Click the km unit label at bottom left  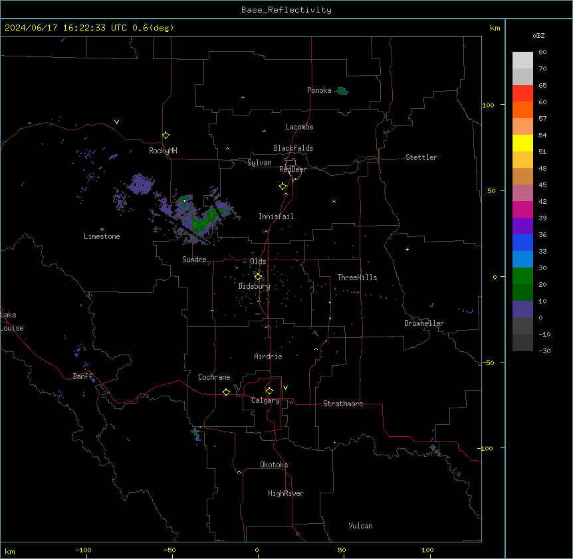(x=10, y=551)
